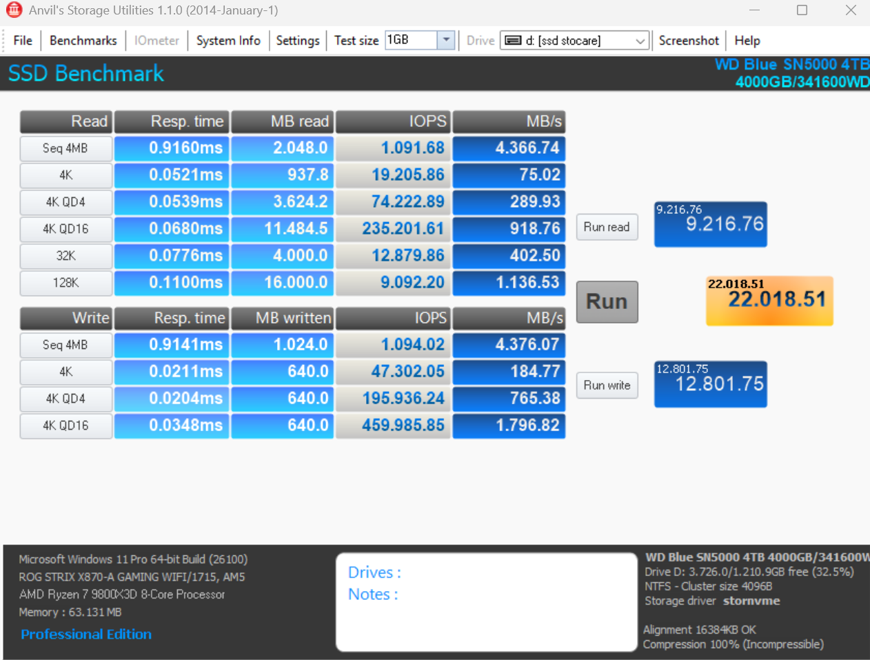The height and width of the screenshot is (660, 870).
Task: Run the read Seq 4MB test
Action: pos(65,148)
